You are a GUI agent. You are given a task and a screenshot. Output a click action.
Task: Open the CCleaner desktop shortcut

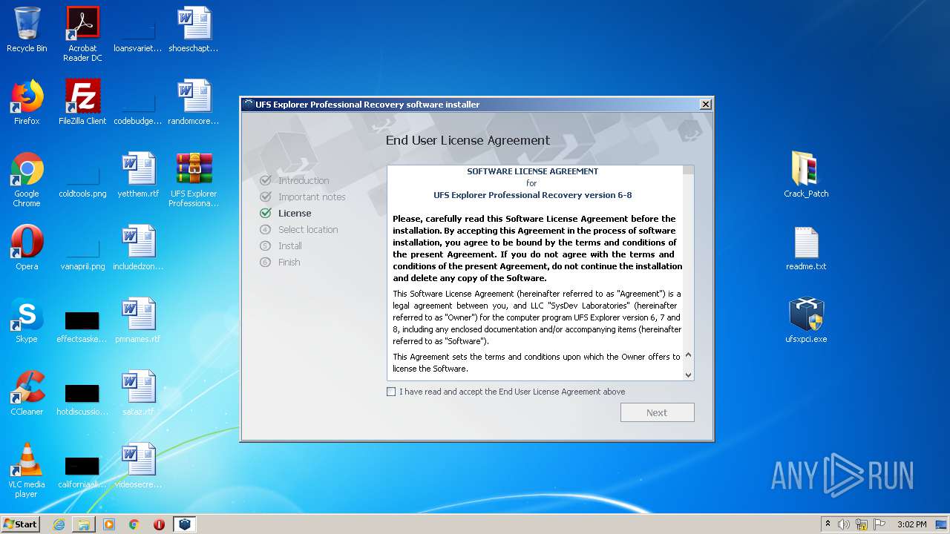27,393
